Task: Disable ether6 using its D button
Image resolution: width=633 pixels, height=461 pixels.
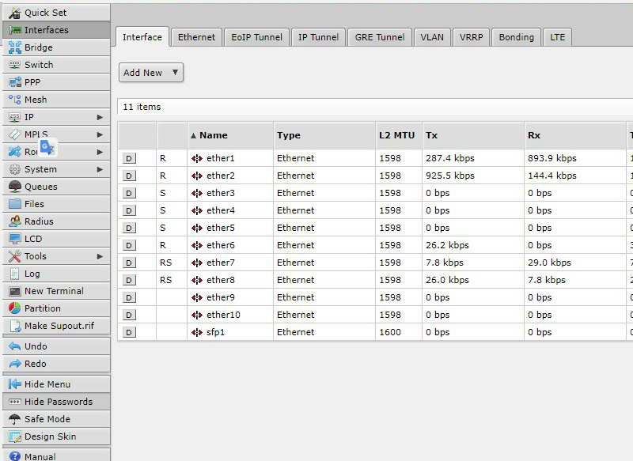Action: pyautogui.click(x=130, y=245)
